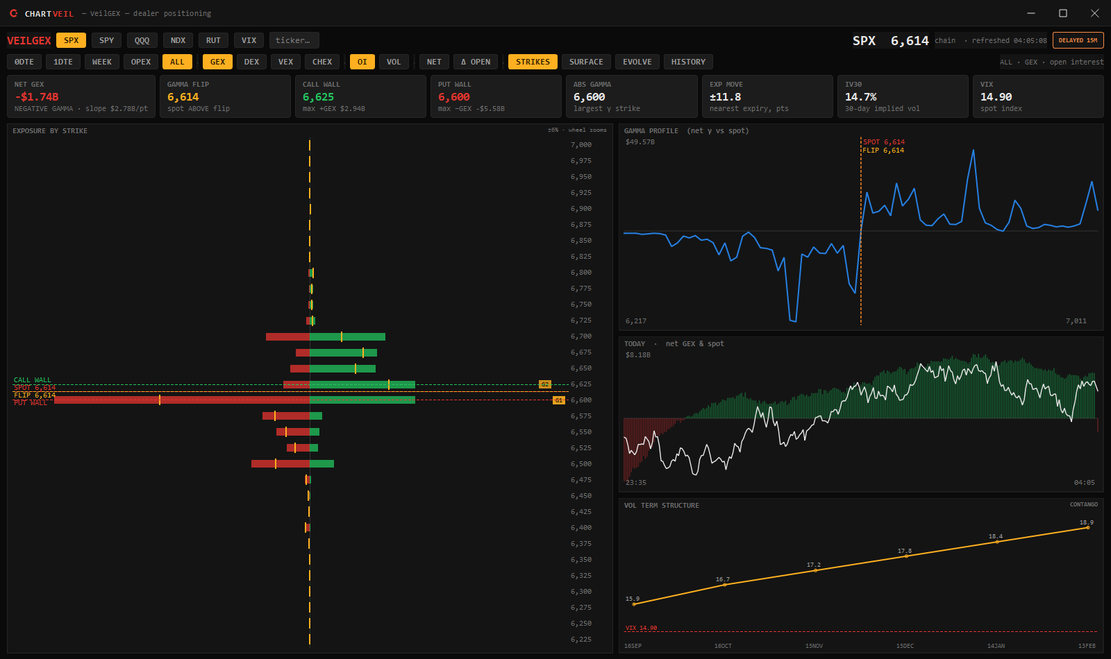Open the HISTORY tab

pyautogui.click(x=688, y=62)
